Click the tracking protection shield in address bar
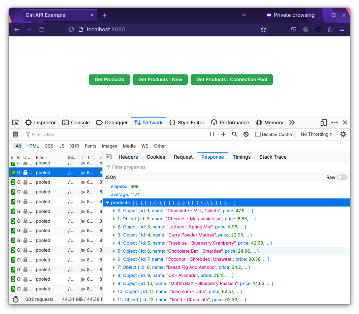This screenshot has height=314, width=359. 71,29
